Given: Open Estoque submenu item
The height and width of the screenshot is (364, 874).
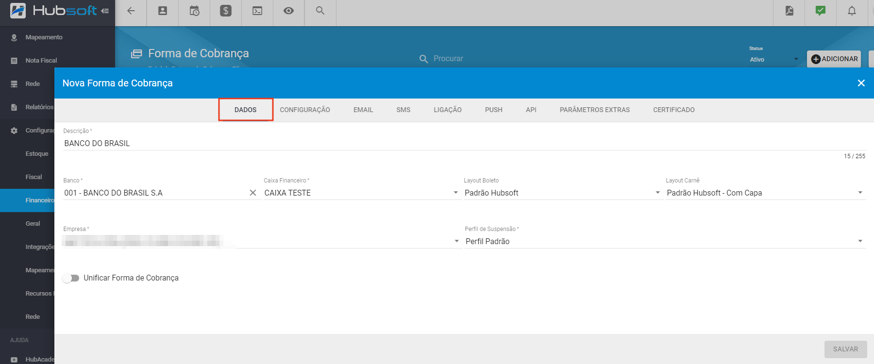Looking at the screenshot, I should pyautogui.click(x=37, y=154).
